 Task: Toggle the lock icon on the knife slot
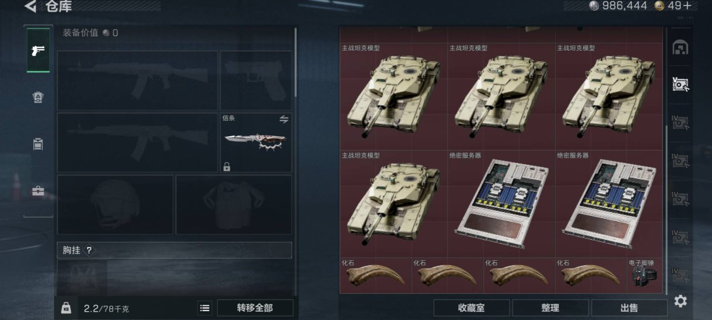pos(227,166)
